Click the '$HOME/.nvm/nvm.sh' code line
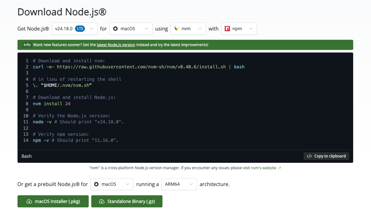 pos(62,85)
